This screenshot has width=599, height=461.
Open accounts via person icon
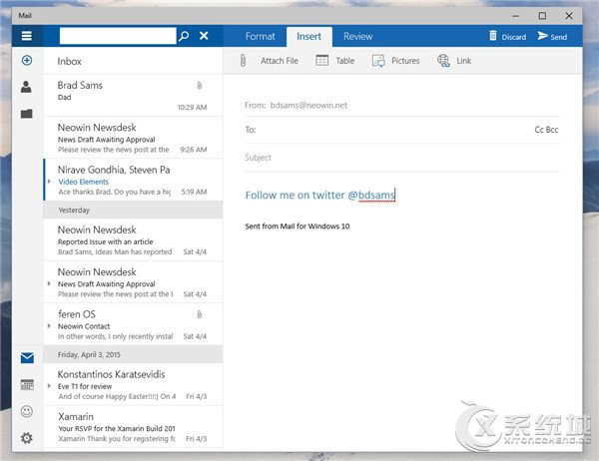(26, 87)
